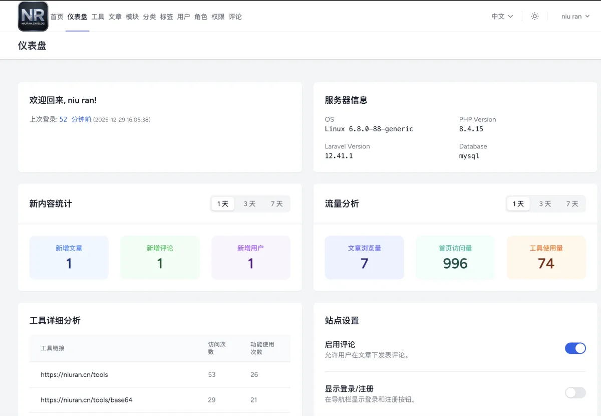Select 7天 in 新内容统计
The image size is (601, 416).
276,204
